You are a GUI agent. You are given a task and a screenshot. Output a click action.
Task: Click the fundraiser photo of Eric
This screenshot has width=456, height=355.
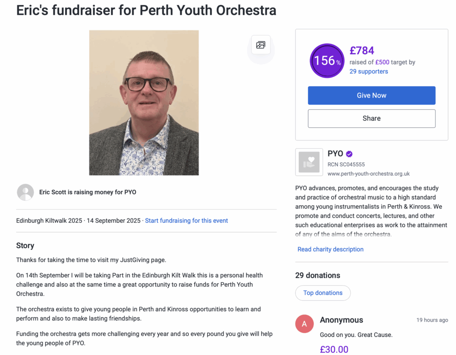click(x=144, y=103)
